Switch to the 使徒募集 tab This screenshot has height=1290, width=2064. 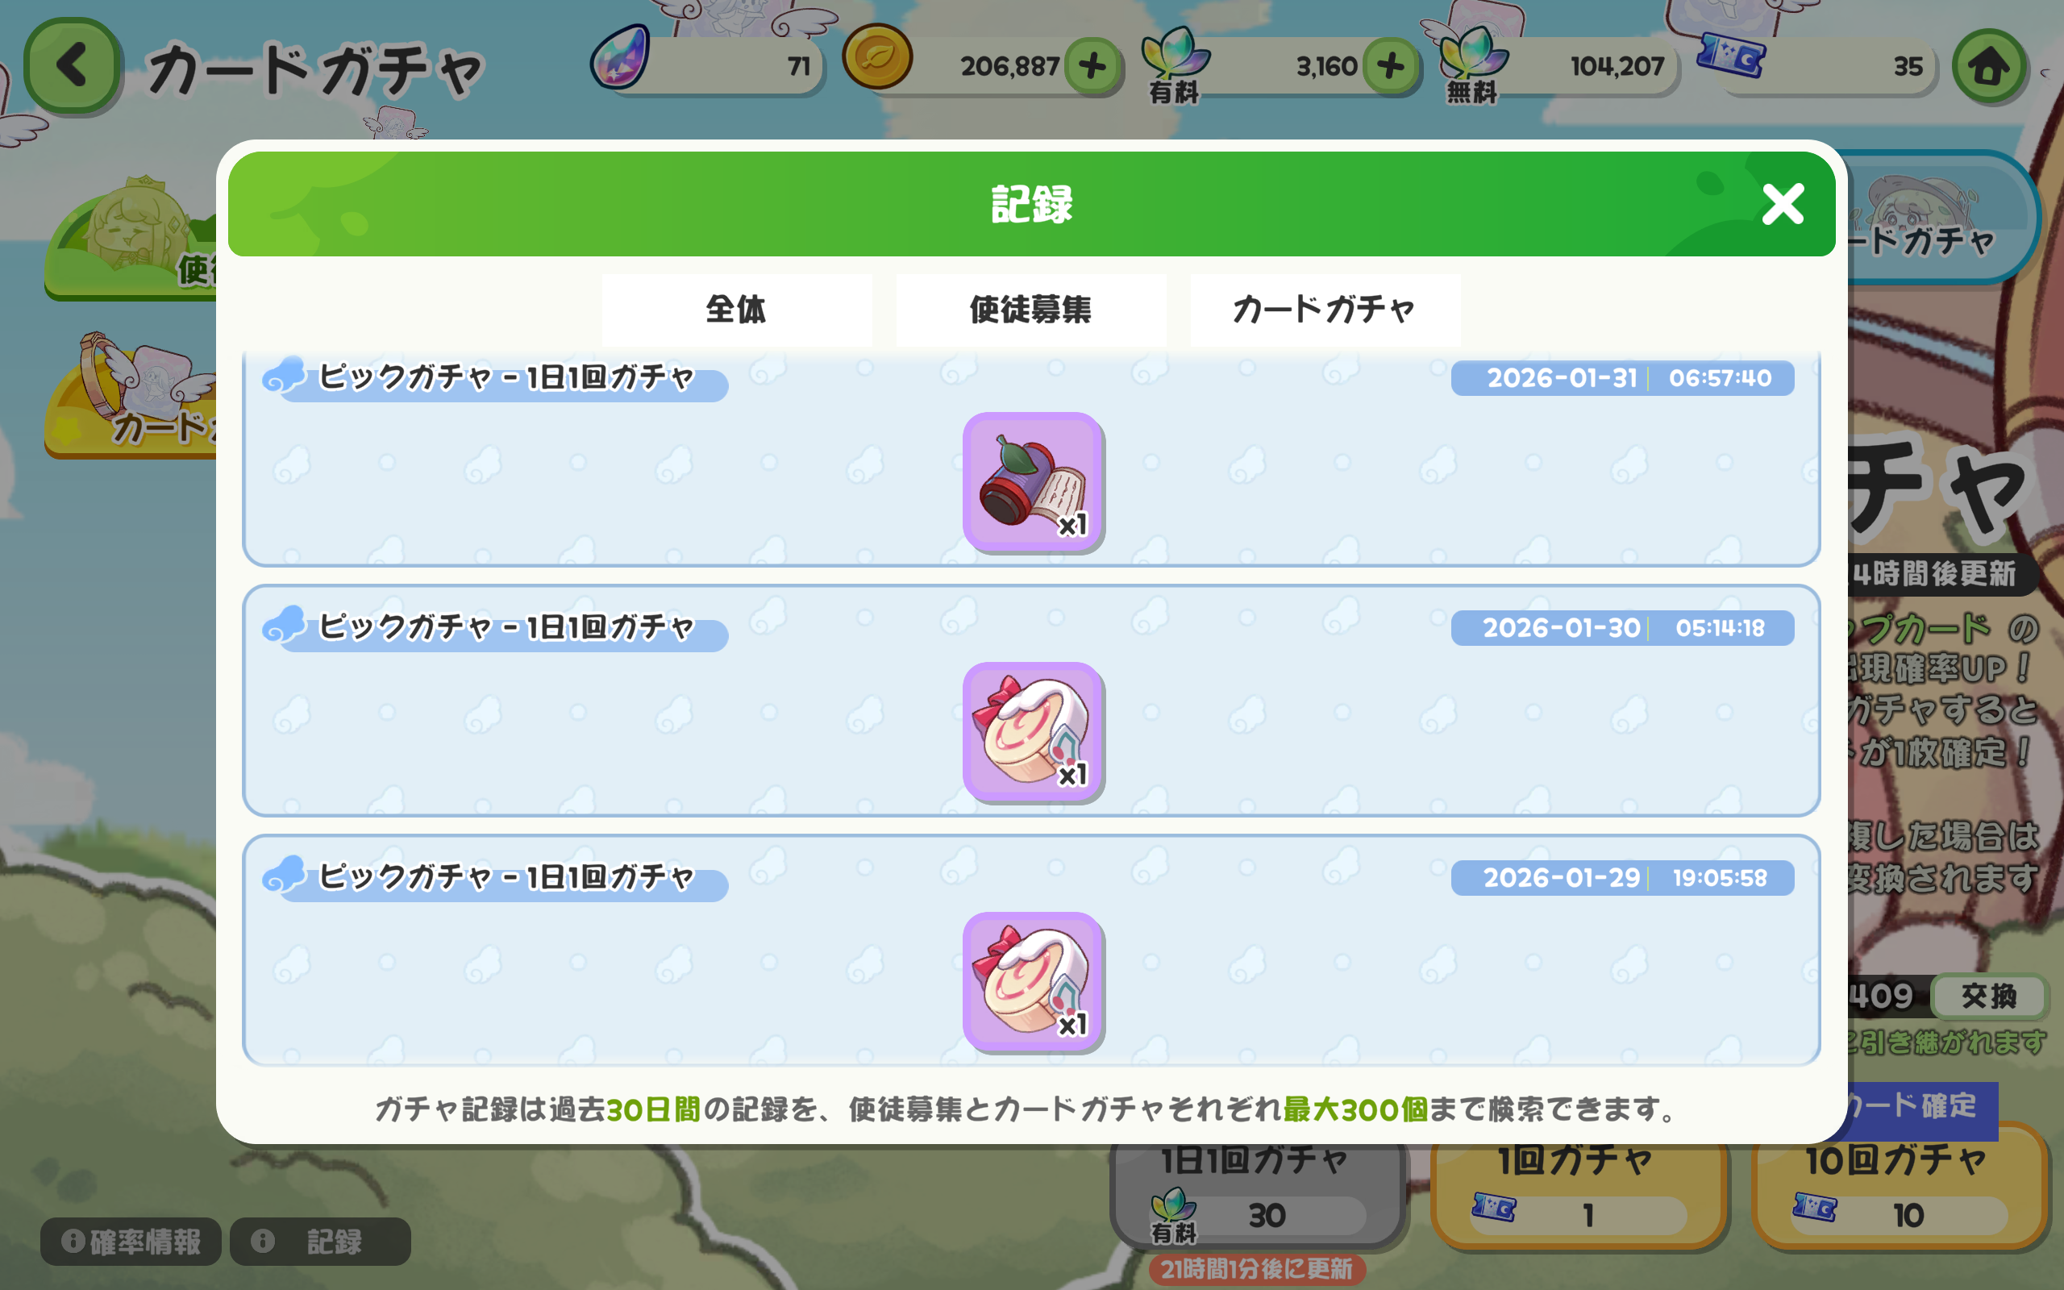[x=1031, y=309]
